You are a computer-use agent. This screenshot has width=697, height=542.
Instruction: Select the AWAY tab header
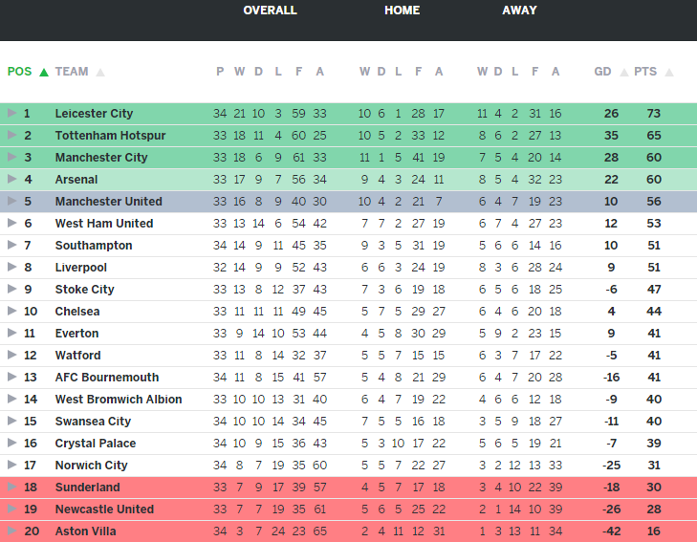(519, 11)
